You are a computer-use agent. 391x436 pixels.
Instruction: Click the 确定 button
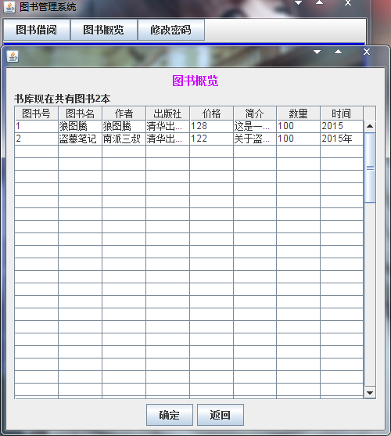pos(170,415)
